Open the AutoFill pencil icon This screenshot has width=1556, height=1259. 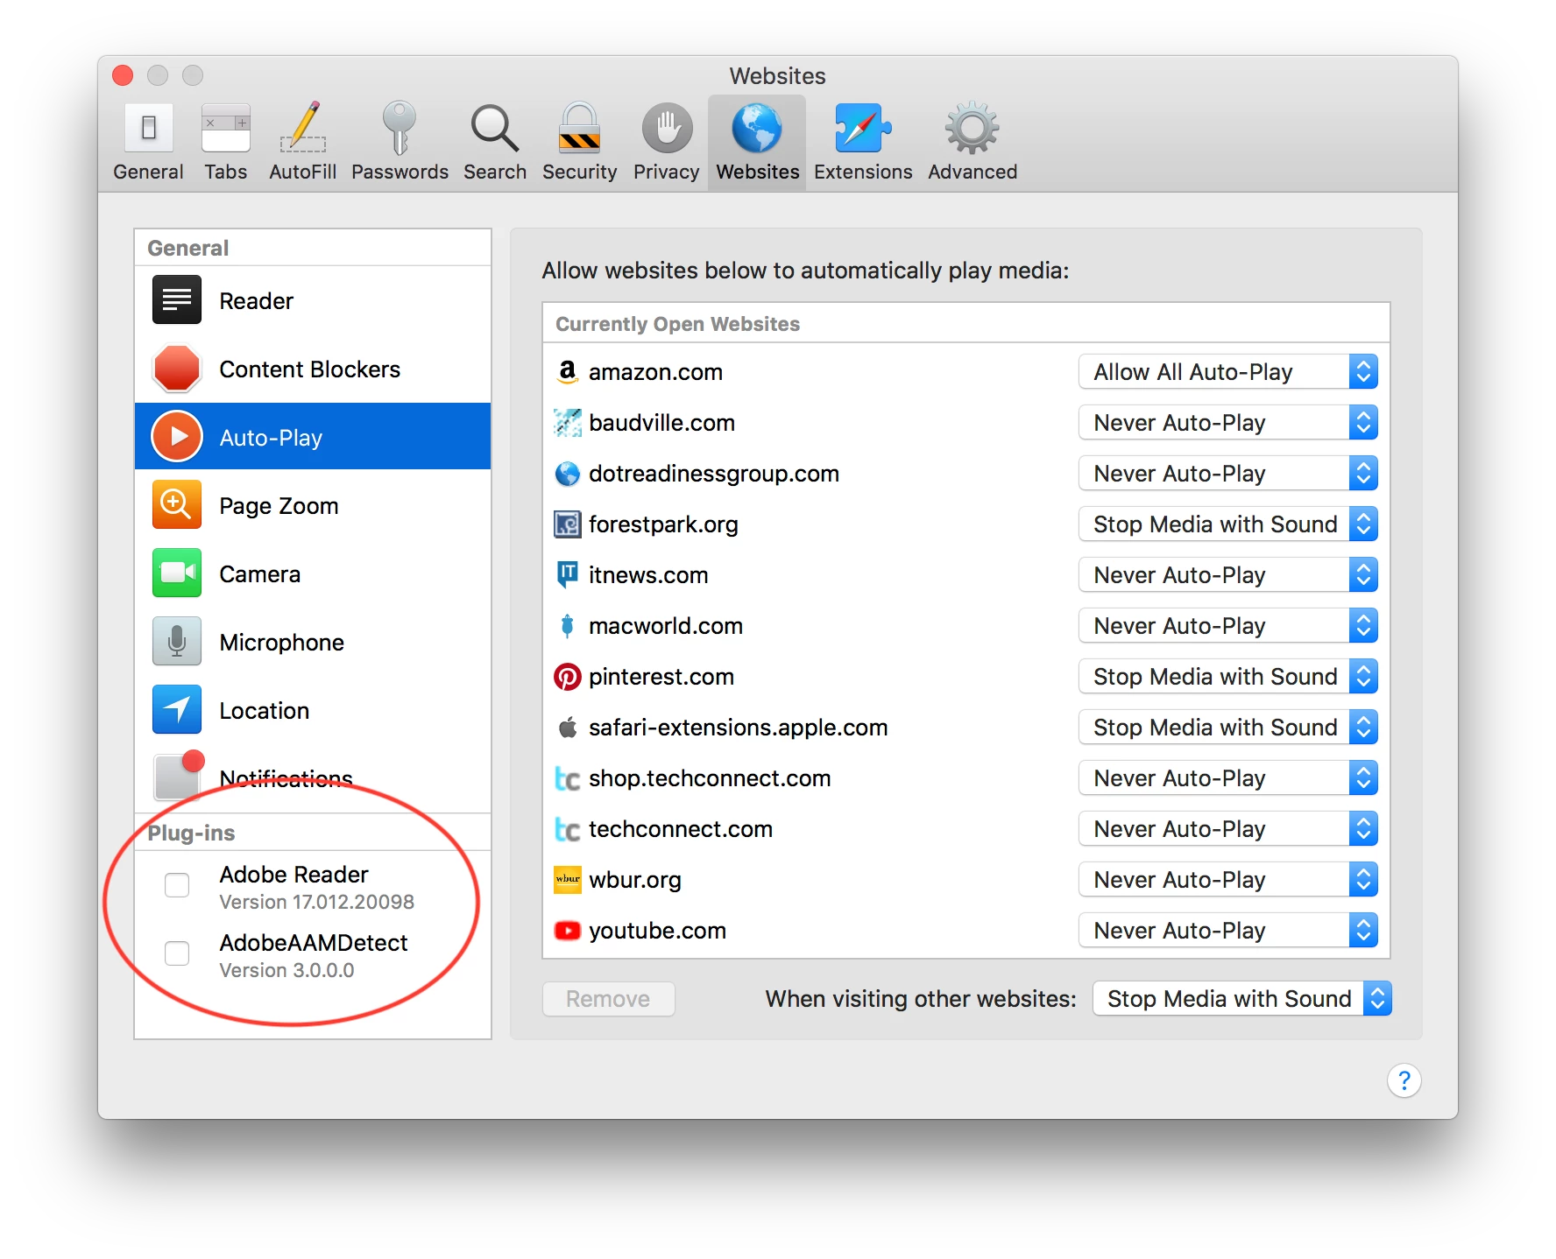point(303,129)
